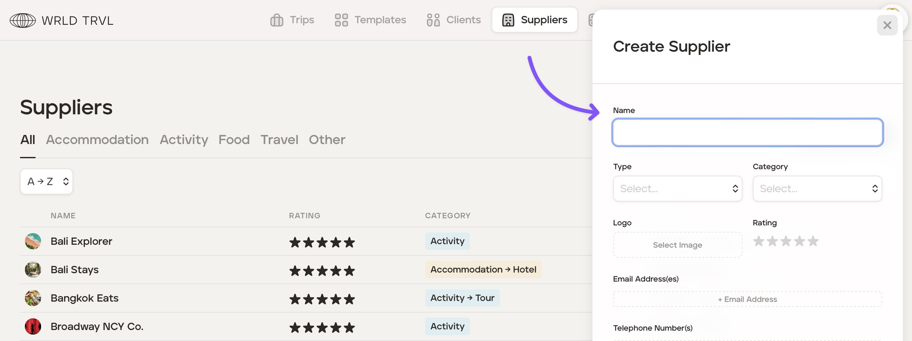912x341 pixels.
Task: Click the Clients people icon
Action: point(433,20)
